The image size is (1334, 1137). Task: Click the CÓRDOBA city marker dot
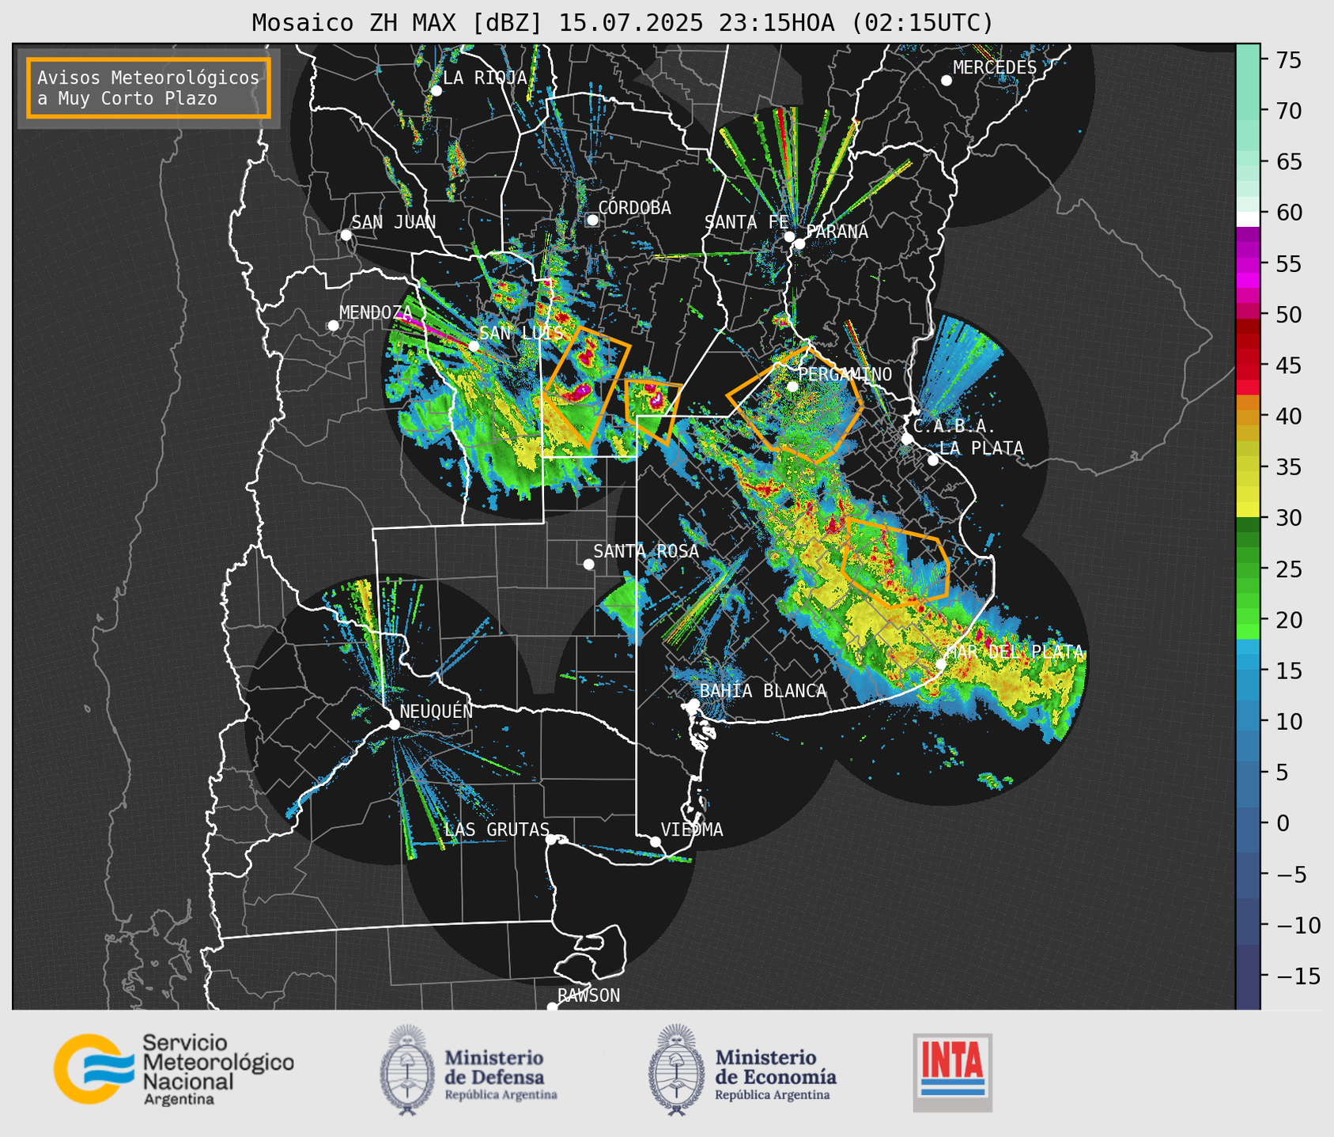pos(592,220)
